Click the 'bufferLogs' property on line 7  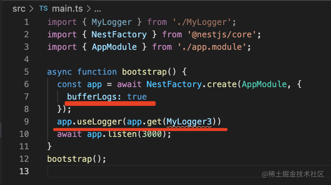pos(92,97)
